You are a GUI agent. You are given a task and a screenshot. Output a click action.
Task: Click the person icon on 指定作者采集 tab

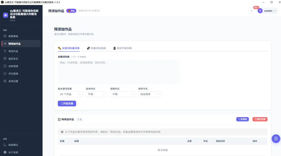point(114,48)
